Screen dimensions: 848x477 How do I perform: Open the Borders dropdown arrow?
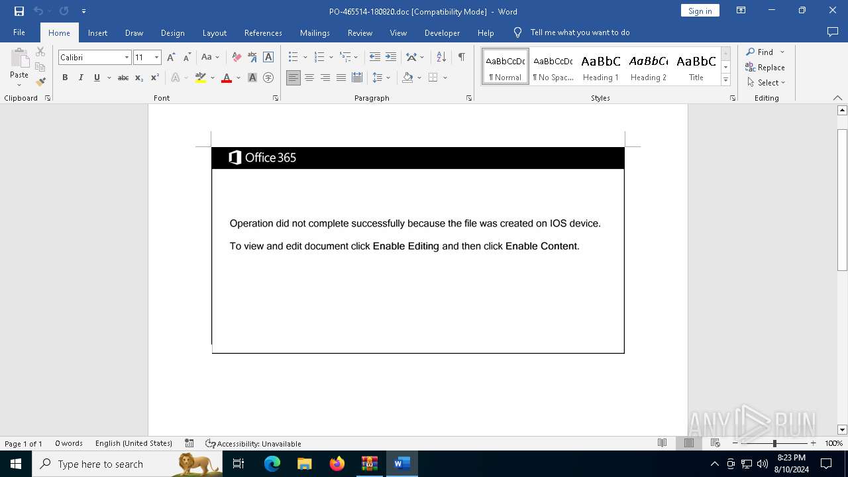point(445,78)
